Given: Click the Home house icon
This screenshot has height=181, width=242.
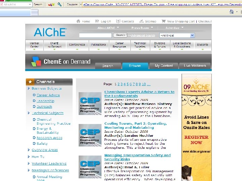Looking at the screenshot, I should click(78, 21).
